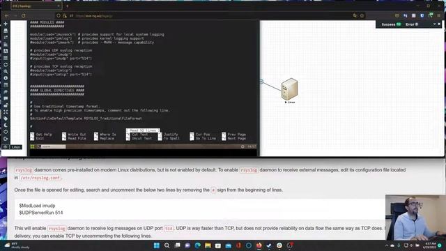Click the Cur Pos shortcut in nano
Image resolution: width=446 pixels, height=251 pixels.
pyautogui.click(x=200, y=135)
